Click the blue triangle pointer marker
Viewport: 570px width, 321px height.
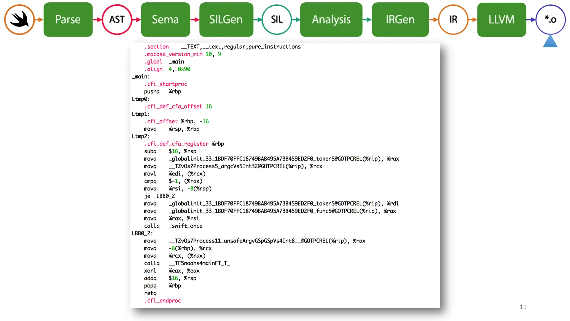click(x=550, y=42)
